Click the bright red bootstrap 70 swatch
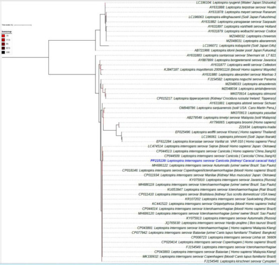The width and height of the screenshot is (279, 265). click(3, 36)
